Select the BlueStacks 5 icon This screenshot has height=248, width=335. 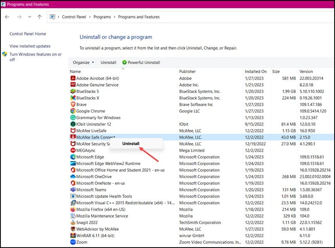pyautogui.click(x=73, y=91)
